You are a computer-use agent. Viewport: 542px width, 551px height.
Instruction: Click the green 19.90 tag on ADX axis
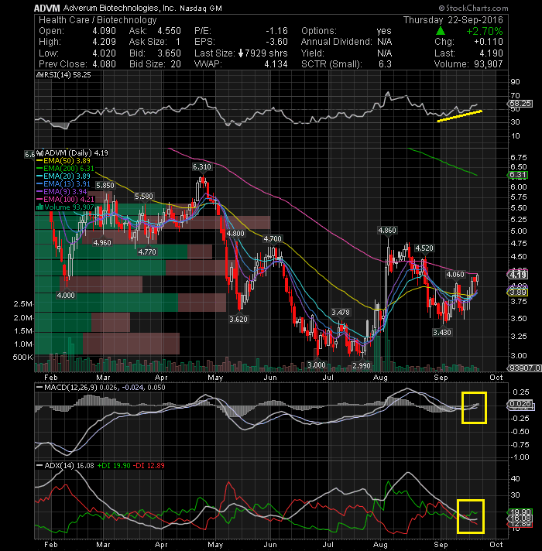click(x=521, y=512)
